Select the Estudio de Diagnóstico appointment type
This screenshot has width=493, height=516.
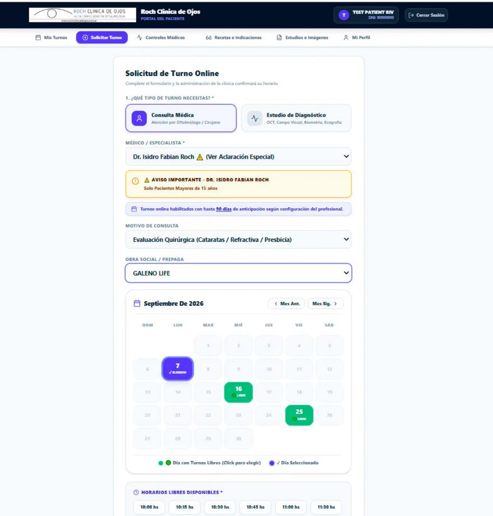pos(296,118)
